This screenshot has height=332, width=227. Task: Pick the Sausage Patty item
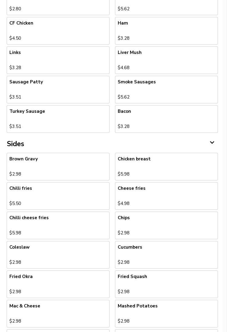58,89
